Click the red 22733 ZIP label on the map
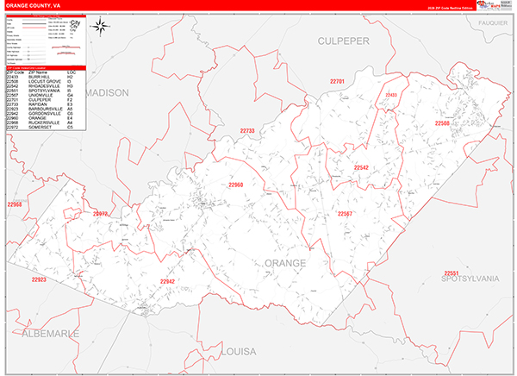 pos(247,131)
